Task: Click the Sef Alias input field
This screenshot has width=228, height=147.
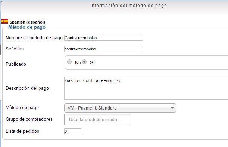Action: [103, 49]
